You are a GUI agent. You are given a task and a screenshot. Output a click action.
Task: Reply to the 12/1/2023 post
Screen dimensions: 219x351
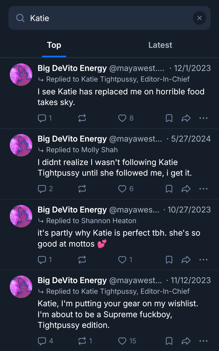click(x=42, y=118)
